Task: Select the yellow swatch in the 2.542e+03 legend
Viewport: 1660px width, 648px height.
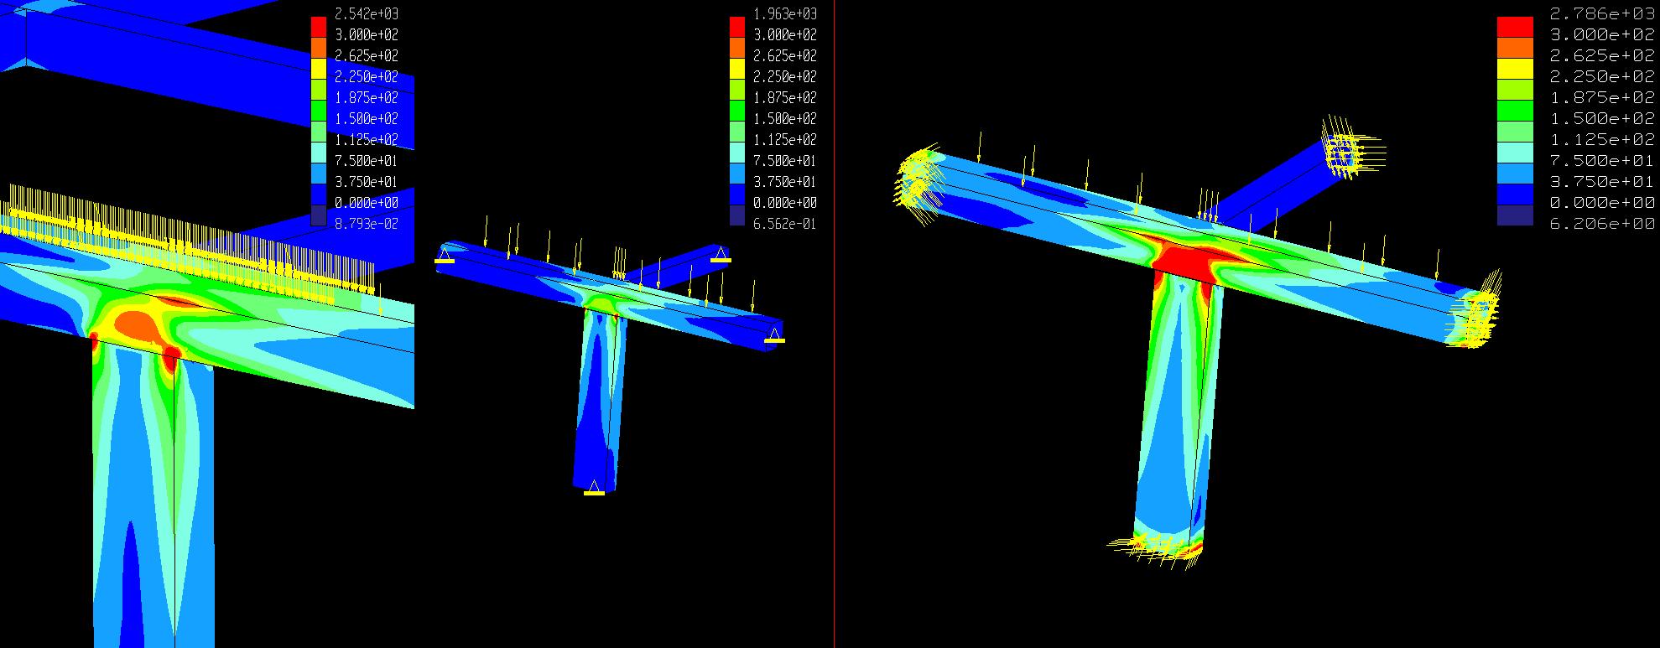Action: (x=319, y=68)
